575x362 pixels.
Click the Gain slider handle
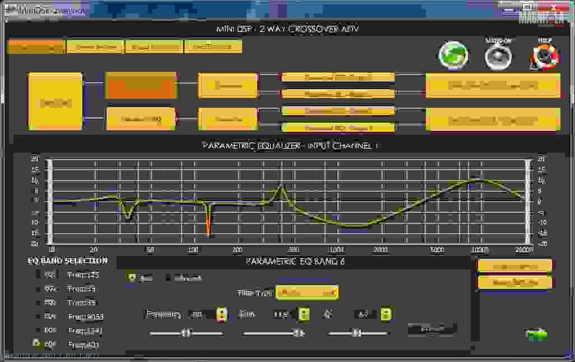(299, 333)
